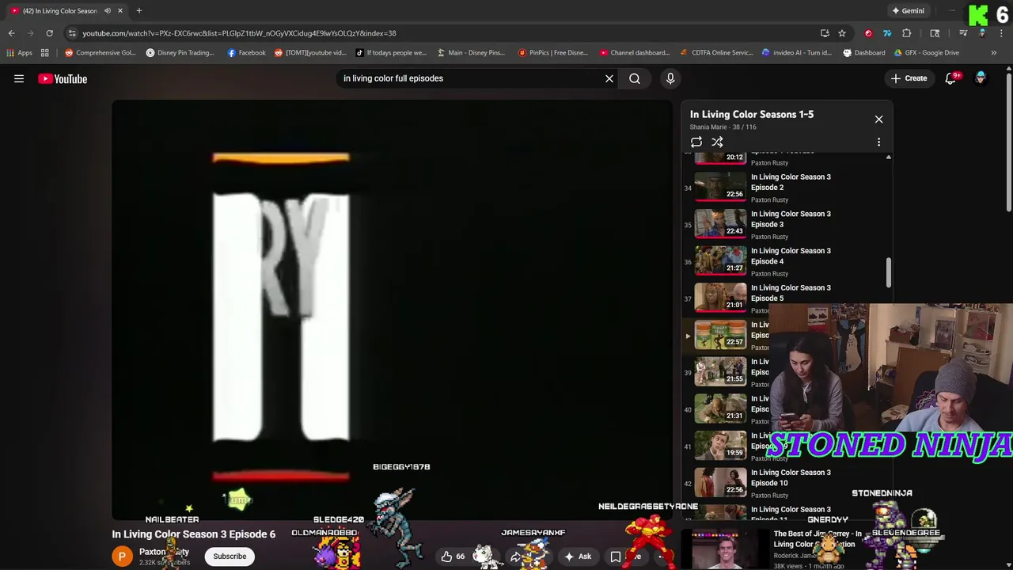Subscribe to Paxton Rusty channel
Image resolution: width=1013 pixels, height=570 pixels.
tap(230, 556)
